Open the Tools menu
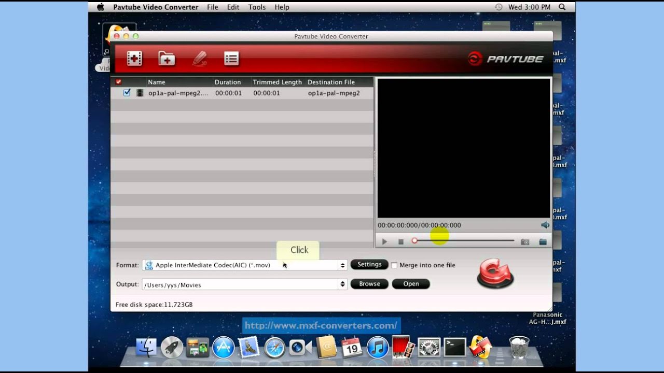The width and height of the screenshot is (664, 373). click(257, 7)
